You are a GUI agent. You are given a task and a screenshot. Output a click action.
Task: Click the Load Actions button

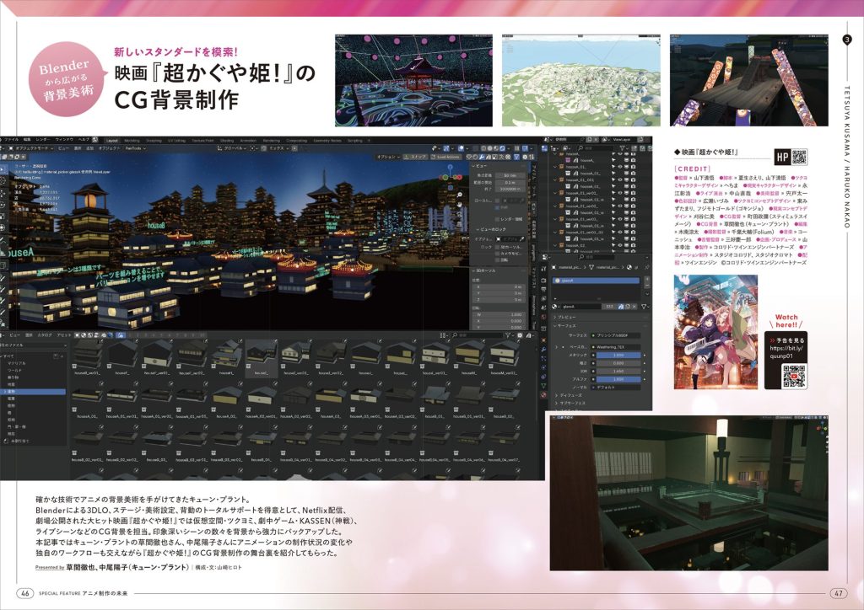pyautogui.click(x=446, y=158)
